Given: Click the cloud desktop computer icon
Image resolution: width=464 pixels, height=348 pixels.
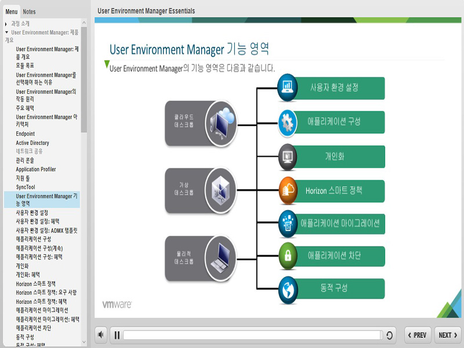Looking at the screenshot, I should 221,123.
